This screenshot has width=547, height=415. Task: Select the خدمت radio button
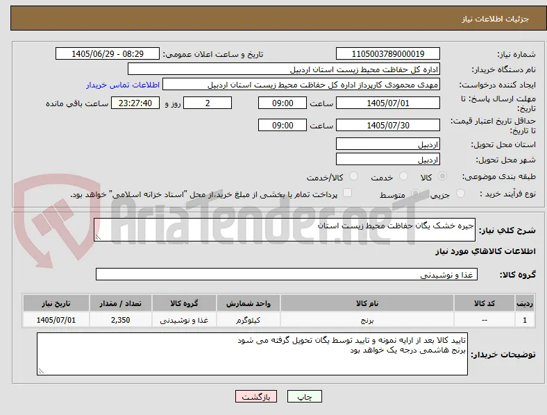click(403, 176)
